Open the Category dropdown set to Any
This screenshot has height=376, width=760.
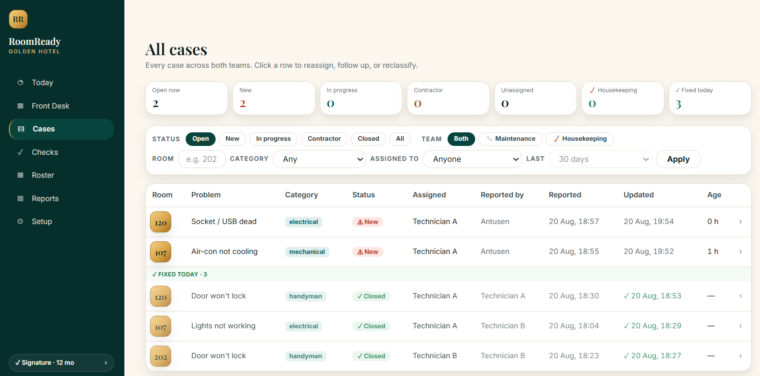(x=319, y=159)
